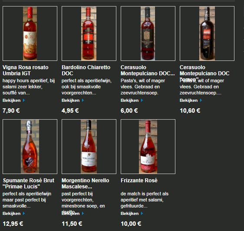Open the Vigna Rosa rosato bottle thumbnail
This screenshot has width=244, height=231.
click(30, 33)
